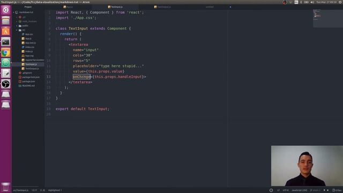
Task: Click the files count status bar item
Action: coord(337,190)
